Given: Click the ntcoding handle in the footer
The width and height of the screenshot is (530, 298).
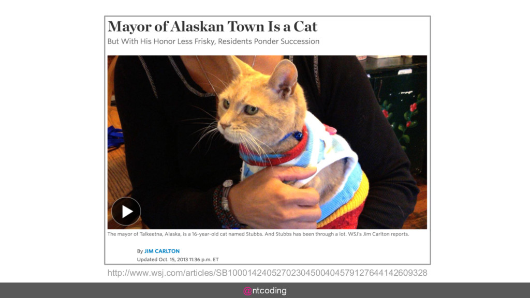Looking at the screenshot, I should (269, 291).
